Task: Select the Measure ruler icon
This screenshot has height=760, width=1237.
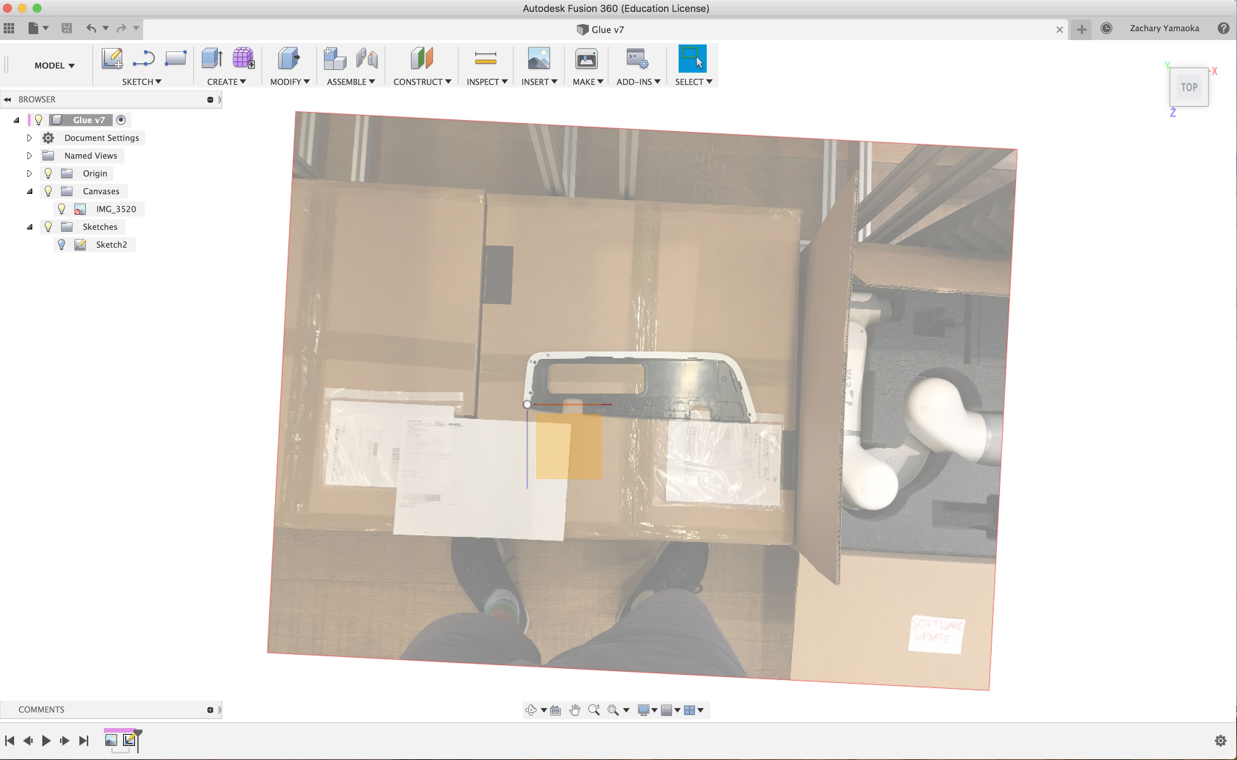Action: tap(485, 59)
